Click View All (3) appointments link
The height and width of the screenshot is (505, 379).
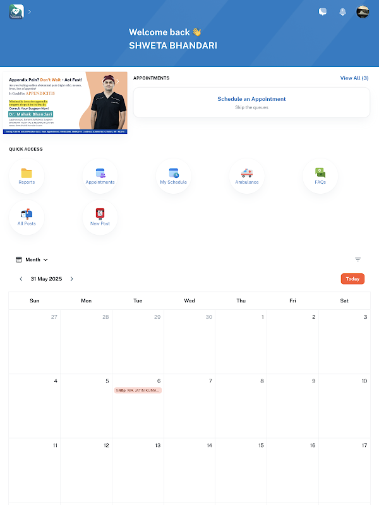(x=354, y=78)
